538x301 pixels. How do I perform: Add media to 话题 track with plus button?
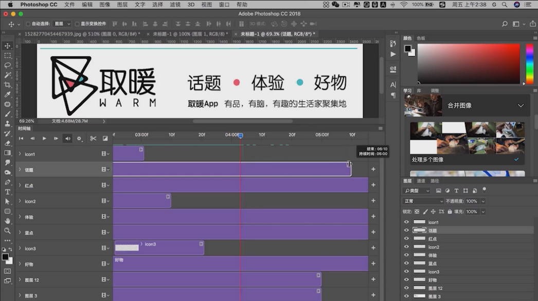tap(373, 170)
